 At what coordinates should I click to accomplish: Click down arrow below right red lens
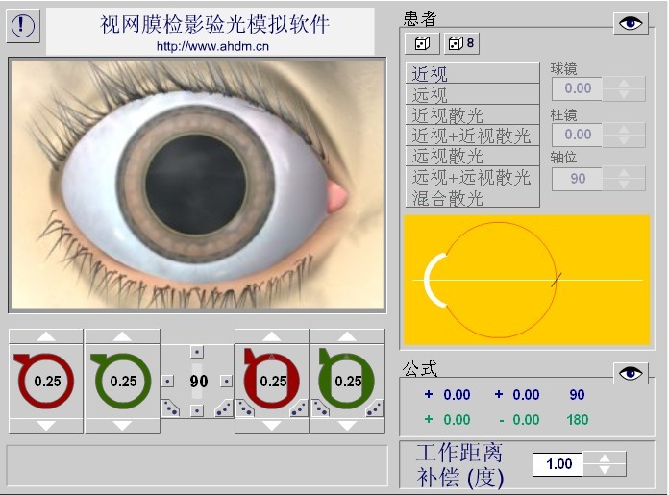pos(271,426)
